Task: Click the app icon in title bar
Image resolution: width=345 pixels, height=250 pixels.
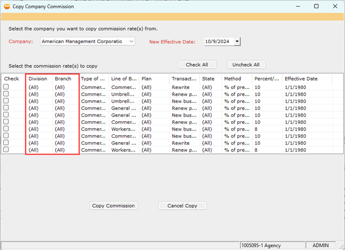Action: click(x=7, y=6)
